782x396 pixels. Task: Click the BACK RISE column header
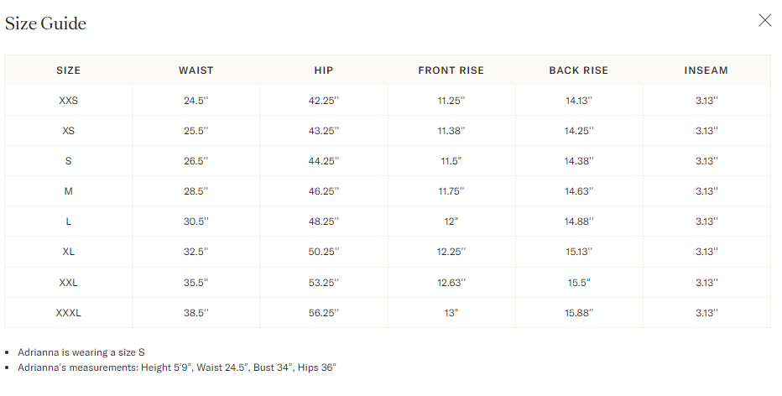[578, 70]
